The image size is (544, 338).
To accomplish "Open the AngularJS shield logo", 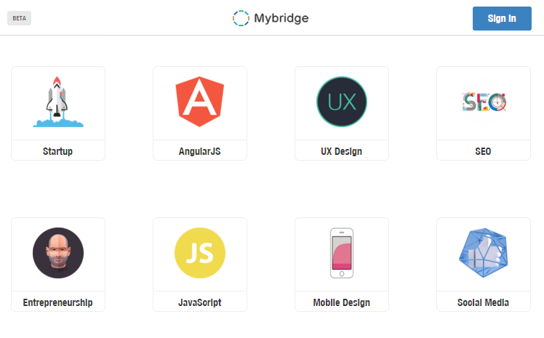I will pyautogui.click(x=199, y=102).
